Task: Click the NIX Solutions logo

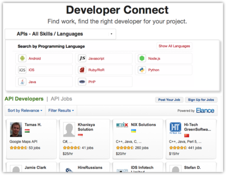Action: coord(122,125)
